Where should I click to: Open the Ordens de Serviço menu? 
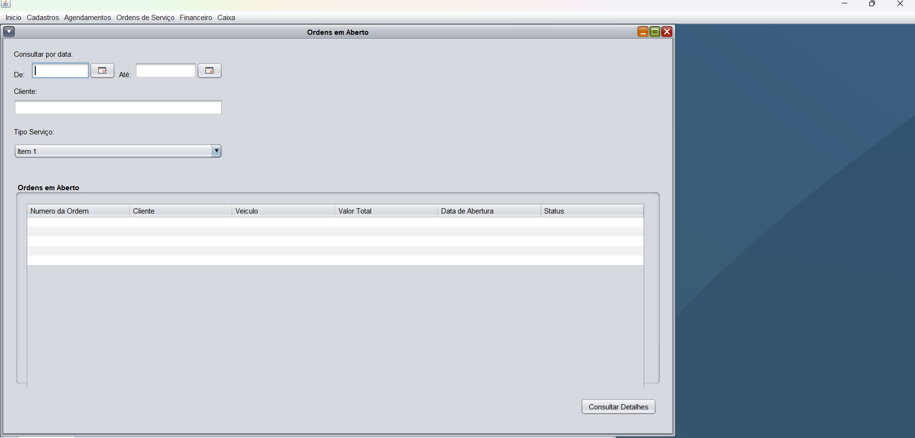[x=145, y=18]
